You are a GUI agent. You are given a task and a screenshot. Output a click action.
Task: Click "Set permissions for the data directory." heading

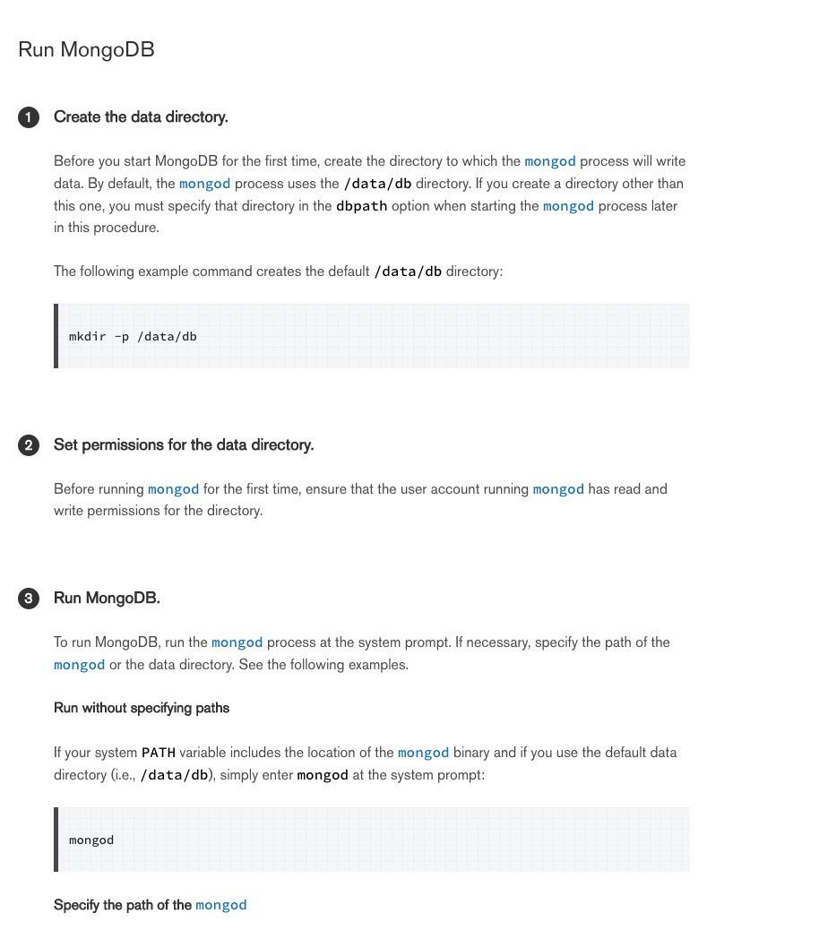pyautogui.click(x=184, y=445)
